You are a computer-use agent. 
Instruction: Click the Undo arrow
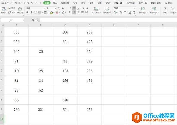[x=32, y=3]
